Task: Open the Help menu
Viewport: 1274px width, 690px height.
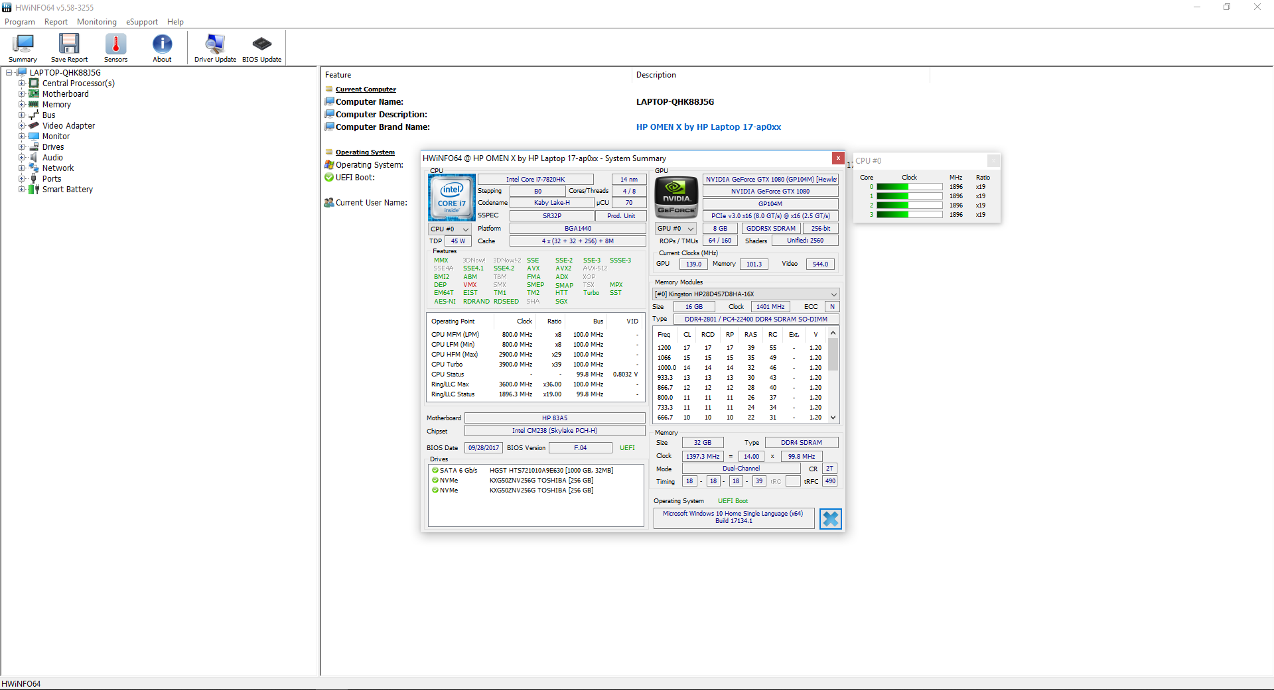Action: click(175, 22)
